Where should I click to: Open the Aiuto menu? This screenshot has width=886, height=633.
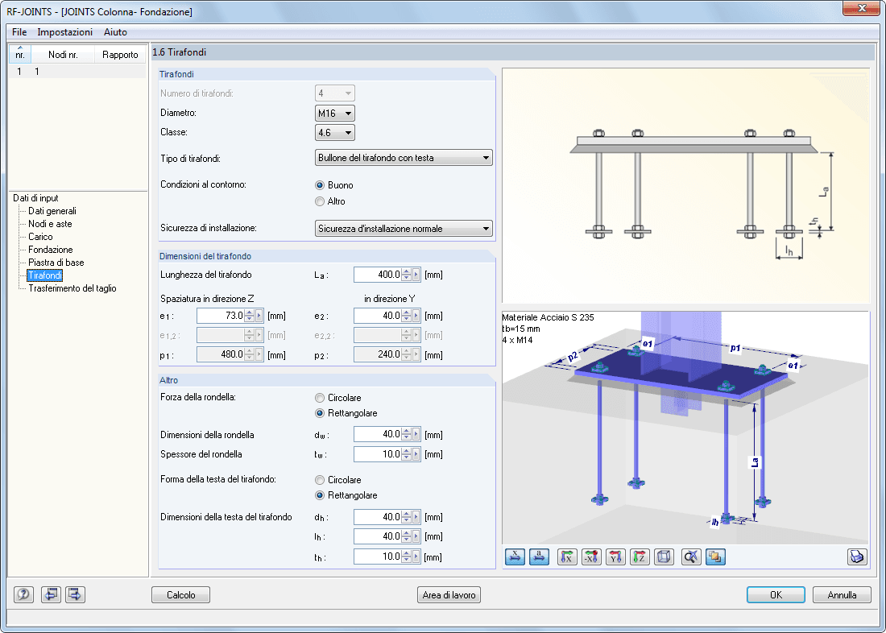pyautogui.click(x=115, y=32)
